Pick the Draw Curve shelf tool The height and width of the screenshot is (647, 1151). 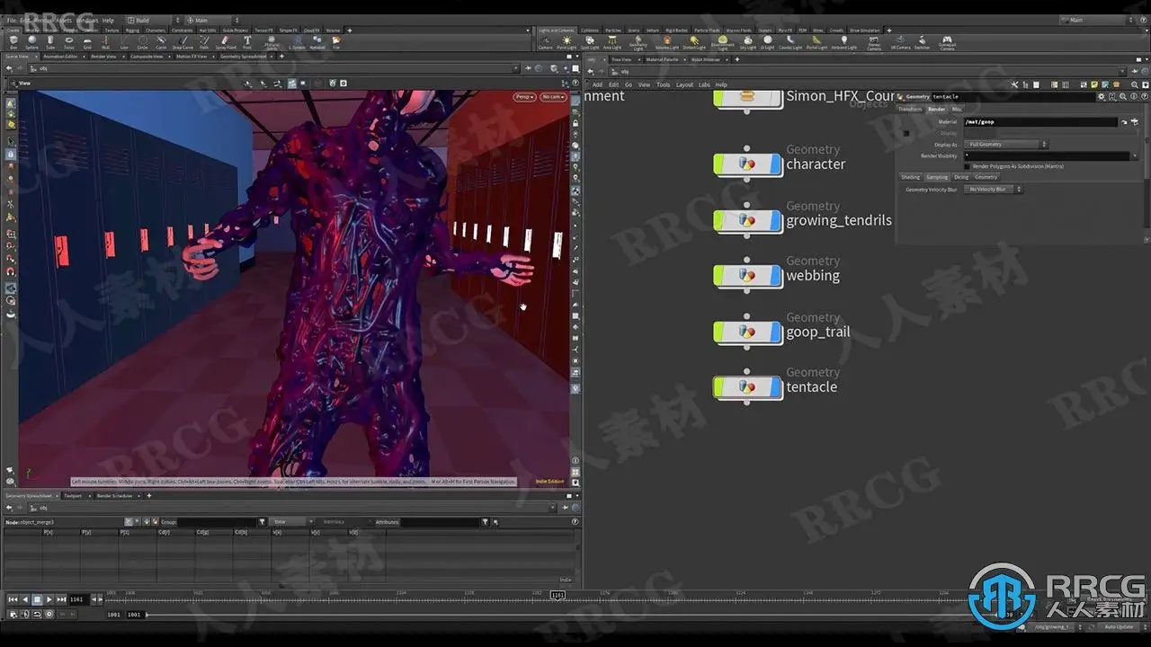point(183,41)
